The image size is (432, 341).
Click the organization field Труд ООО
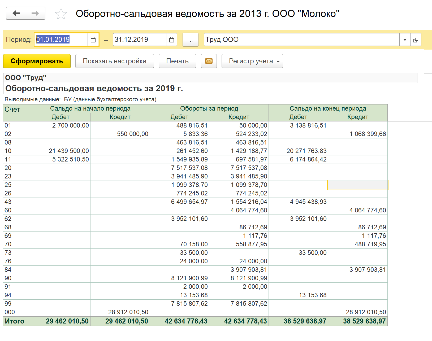pos(302,40)
